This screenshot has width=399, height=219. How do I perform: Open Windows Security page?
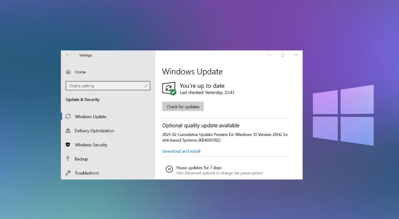[x=91, y=145]
